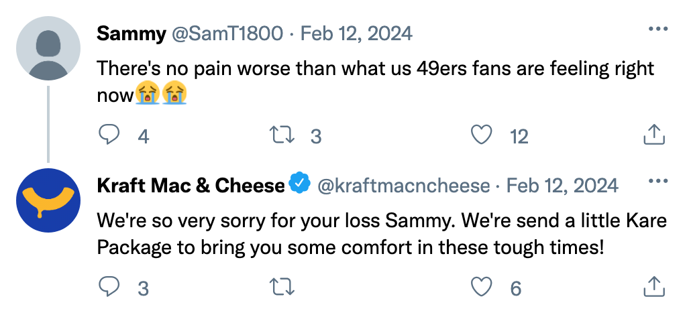The height and width of the screenshot is (315, 687).
Task: Reply to Sammy's 49ers tweet
Action: [109, 136]
